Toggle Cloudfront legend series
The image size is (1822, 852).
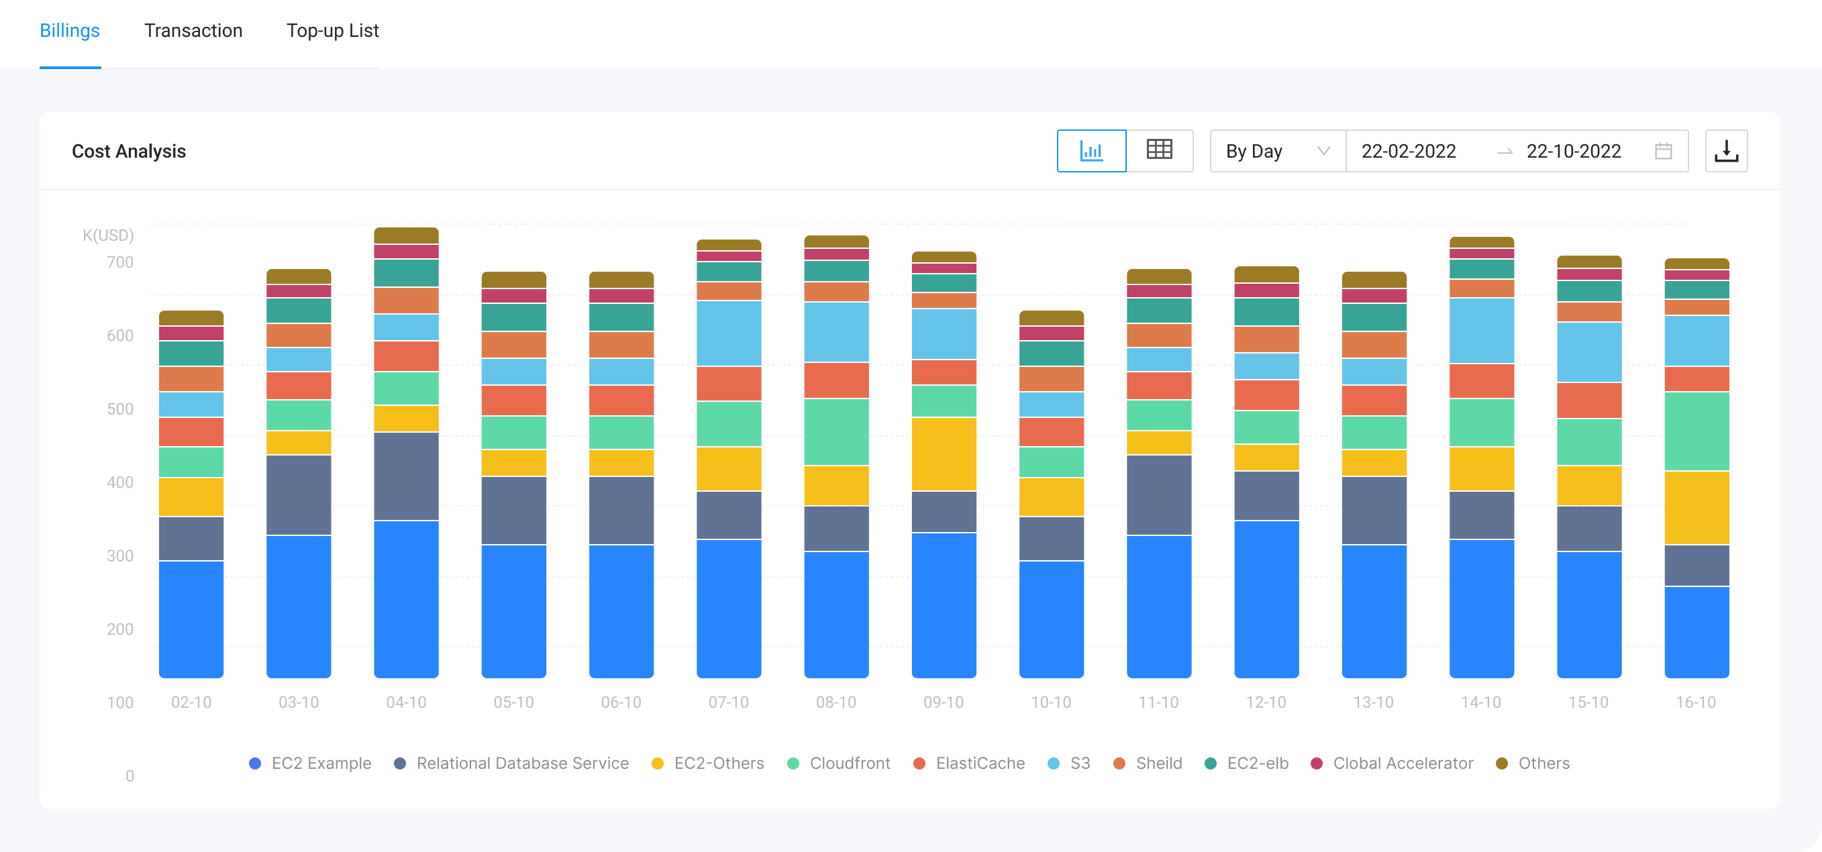coord(838,763)
